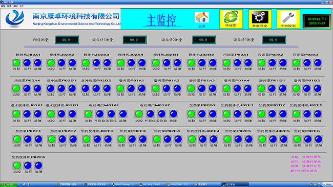This screenshot has height=187, width=333.
Task: Click the P02B1 backwash pump remote indicator
Action: (51, 88)
